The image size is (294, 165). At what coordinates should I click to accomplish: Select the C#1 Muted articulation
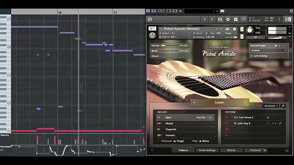185,123
